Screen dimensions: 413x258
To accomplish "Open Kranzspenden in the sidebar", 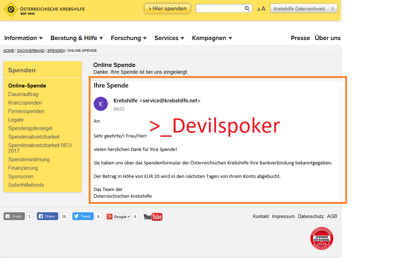I will 25,103.
